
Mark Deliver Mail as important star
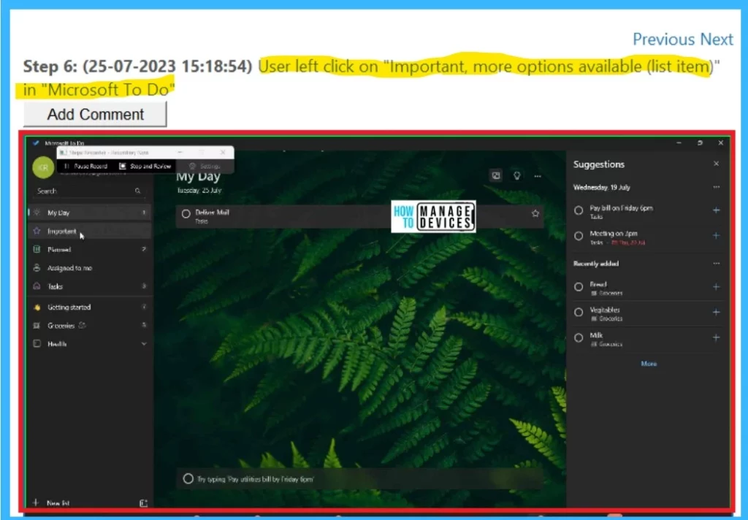click(x=535, y=213)
